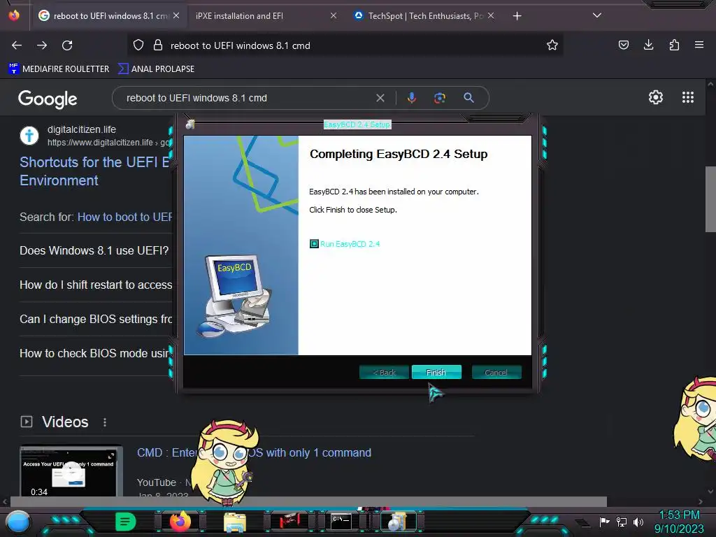716x537 pixels.
Task: Close the iPXE installation tab
Action: [334, 15]
